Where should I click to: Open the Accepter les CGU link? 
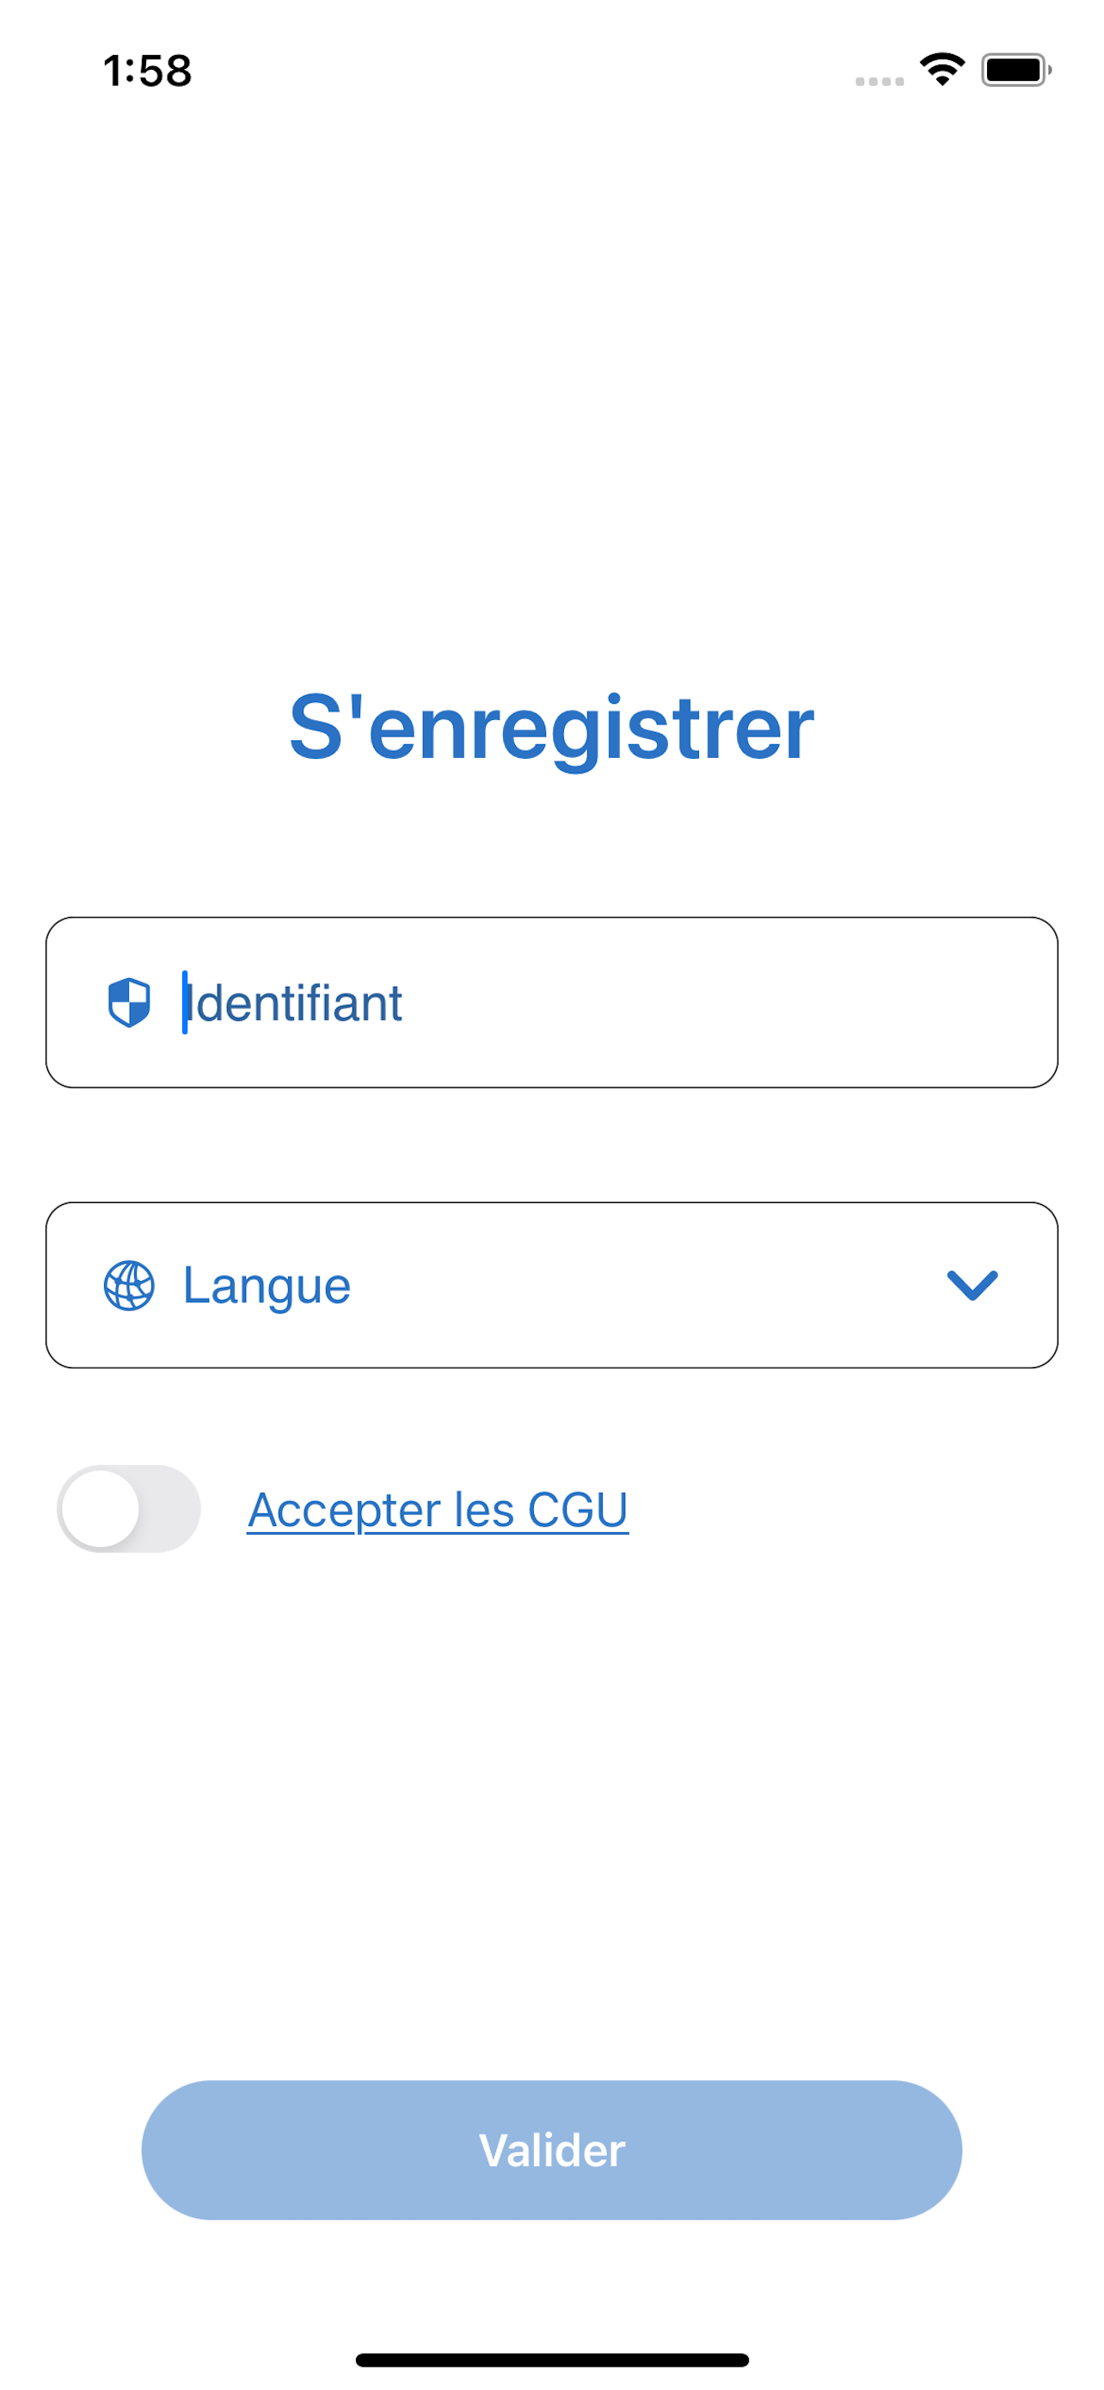tap(438, 1510)
